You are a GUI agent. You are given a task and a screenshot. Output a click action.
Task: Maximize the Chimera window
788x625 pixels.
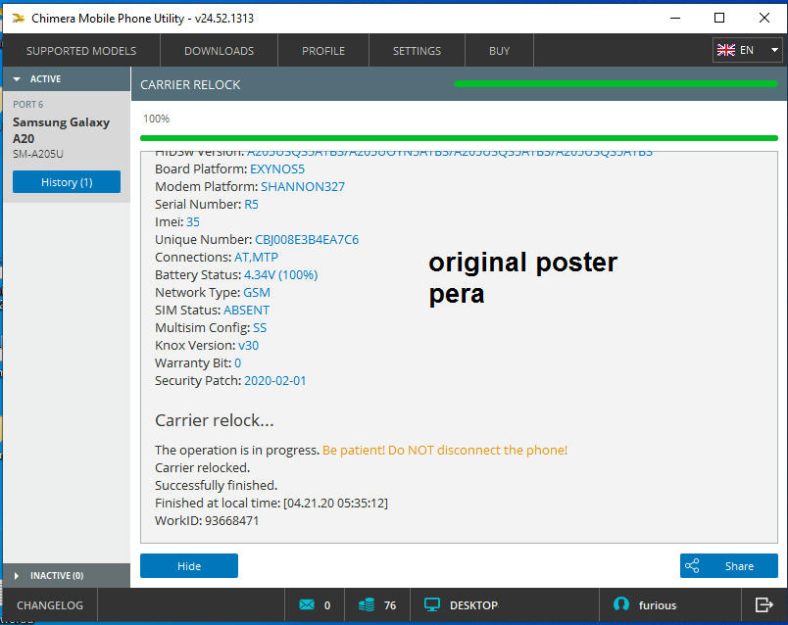pos(719,18)
